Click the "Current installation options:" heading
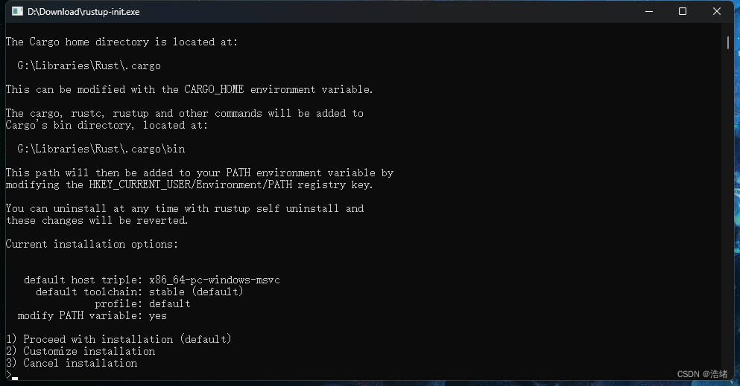Screen dimensions: 740x386 92,244
